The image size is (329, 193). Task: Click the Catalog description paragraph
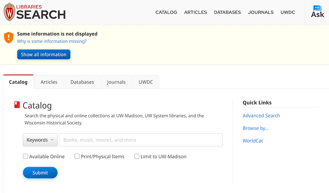point(114,119)
